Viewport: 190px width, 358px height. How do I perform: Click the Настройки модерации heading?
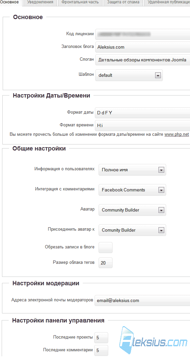(x=46, y=283)
